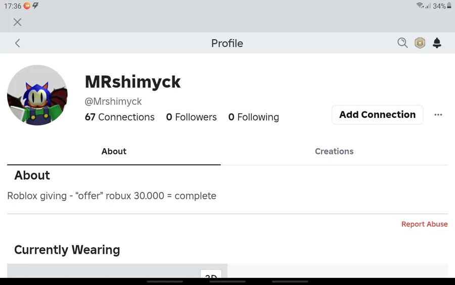The height and width of the screenshot is (285, 455).
Task: View the 67 Connections list
Action: point(119,117)
